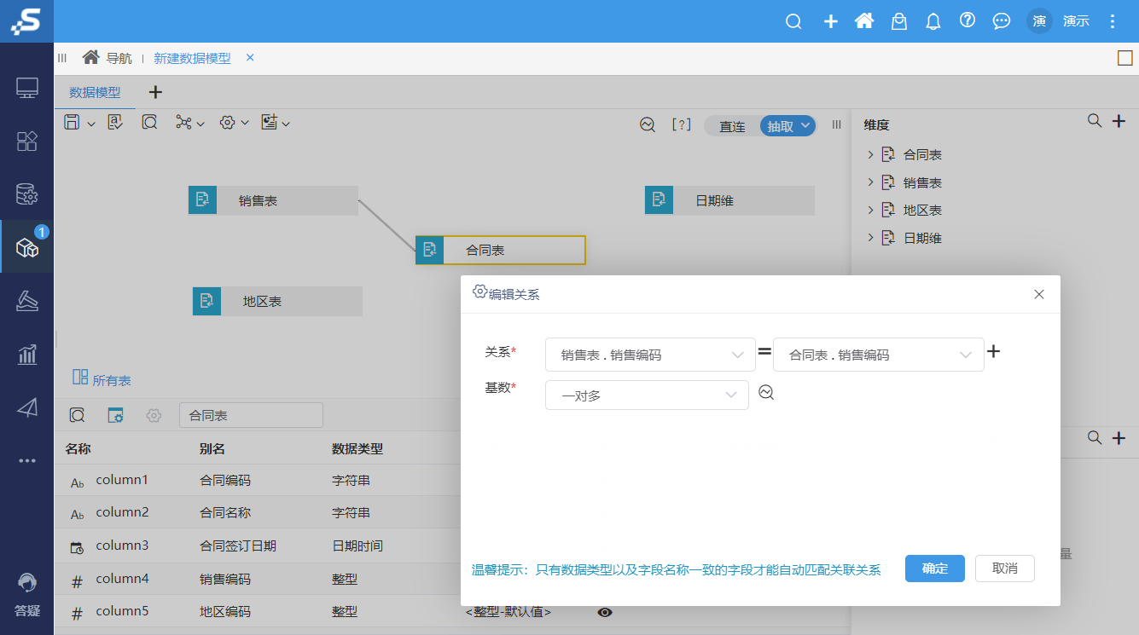The height and width of the screenshot is (635, 1139).
Task: Click the swap icon beside the cardinality dropdown
Action: (x=766, y=393)
